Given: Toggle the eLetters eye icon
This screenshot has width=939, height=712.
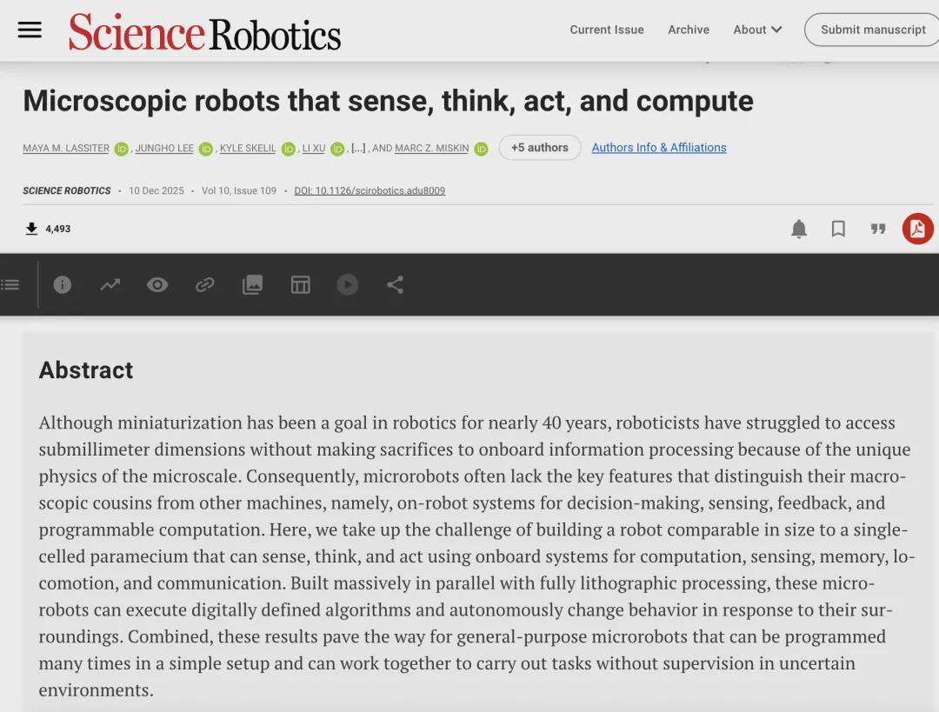Looking at the screenshot, I should (x=157, y=284).
